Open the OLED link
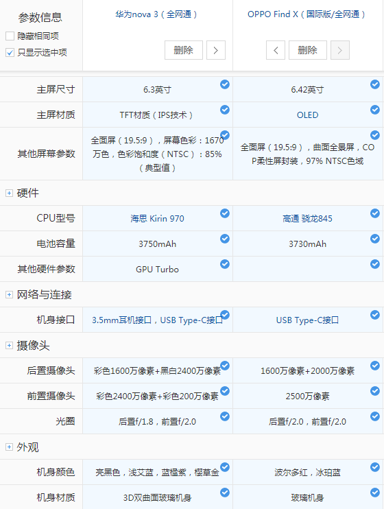This screenshot has height=509, width=384. click(307, 115)
